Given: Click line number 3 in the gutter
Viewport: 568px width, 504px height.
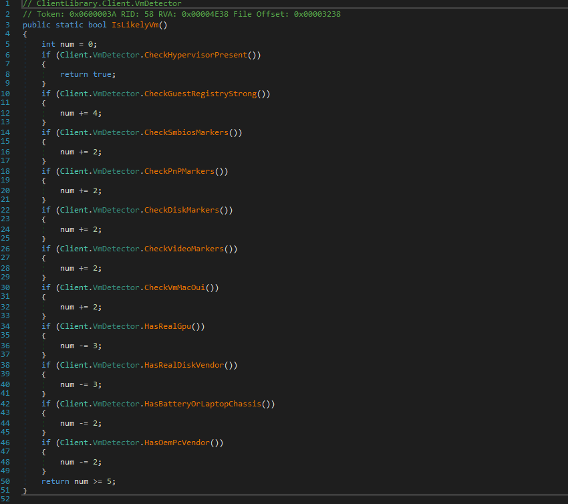Looking at the screenshot, I should point(7,25).
